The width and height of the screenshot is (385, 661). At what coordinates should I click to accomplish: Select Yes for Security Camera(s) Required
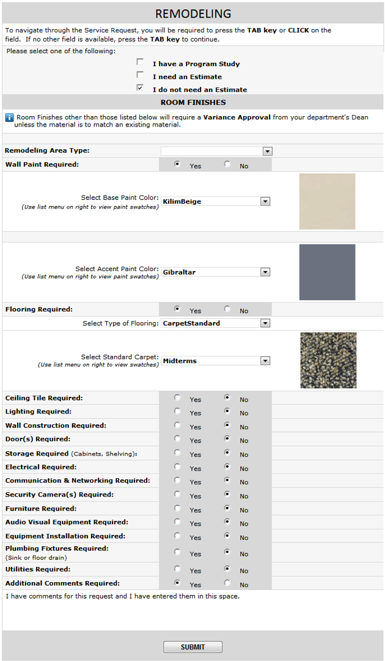point(178,495)
